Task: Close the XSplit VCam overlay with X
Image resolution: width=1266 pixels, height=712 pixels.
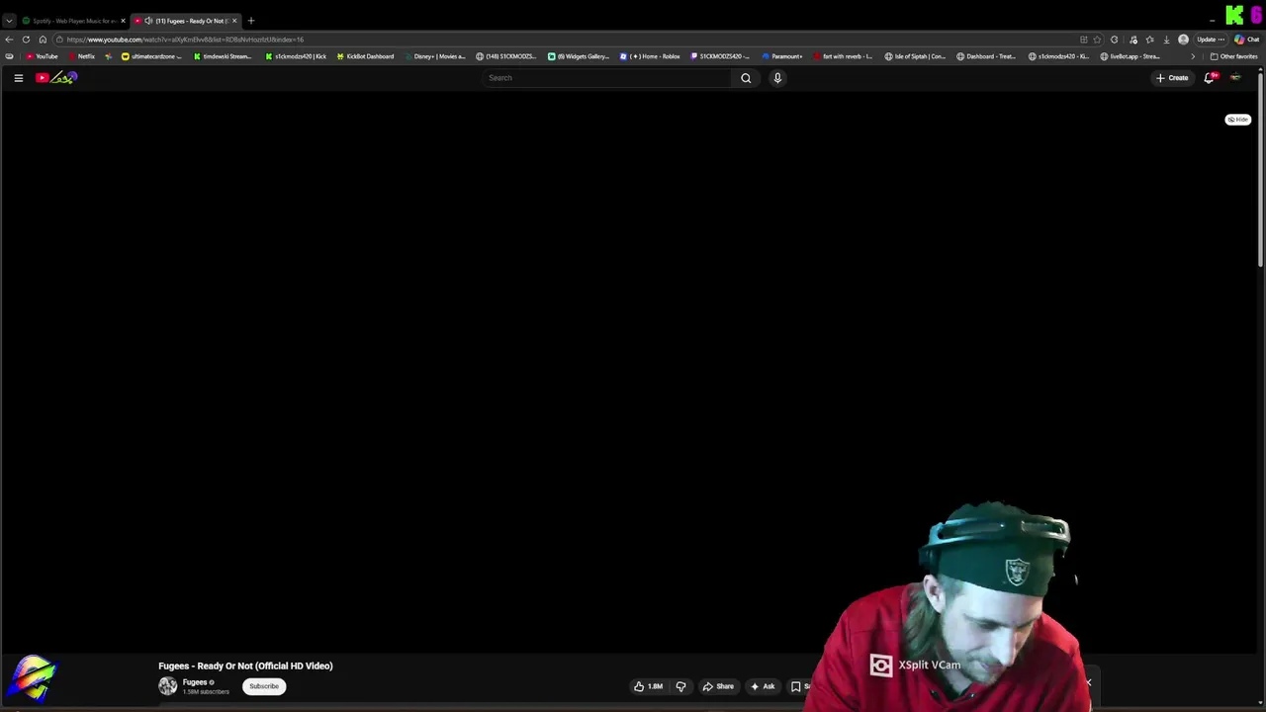Action: pyautogui.click(x=1088, y=682)
